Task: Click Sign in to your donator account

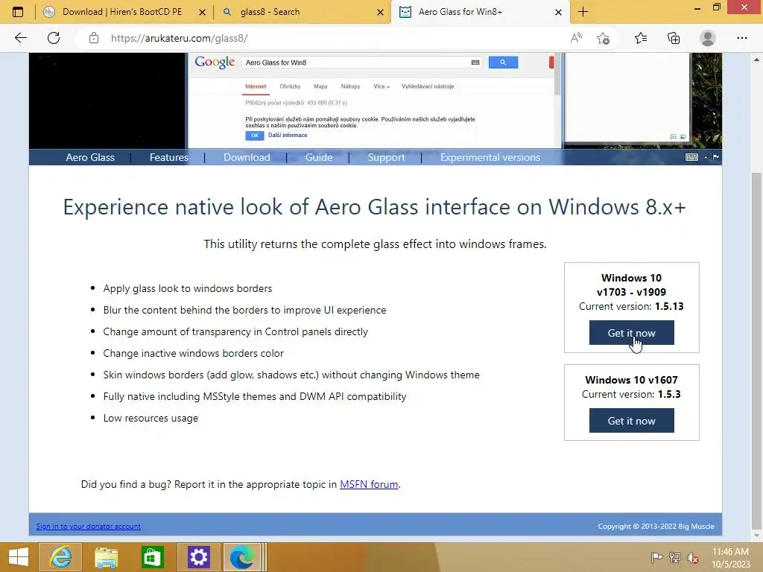Action: click(x=88, y=527)
